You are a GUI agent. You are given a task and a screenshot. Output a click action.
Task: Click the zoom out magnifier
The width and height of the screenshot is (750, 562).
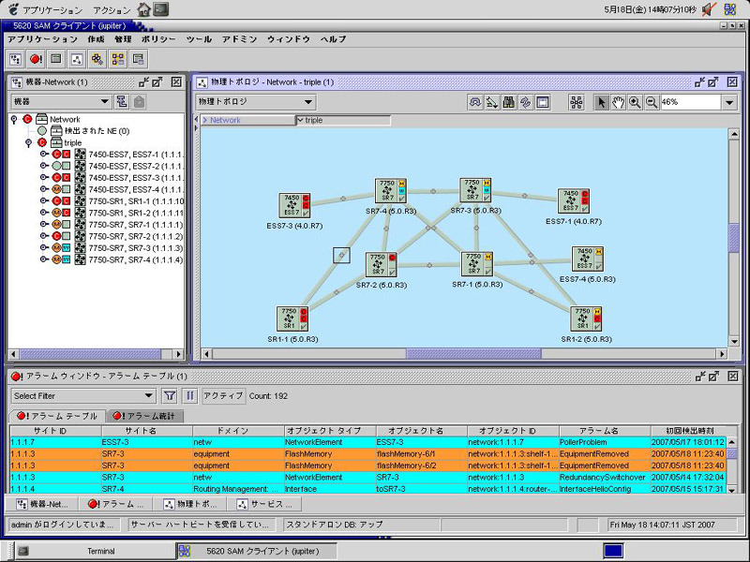pos(652,102)
